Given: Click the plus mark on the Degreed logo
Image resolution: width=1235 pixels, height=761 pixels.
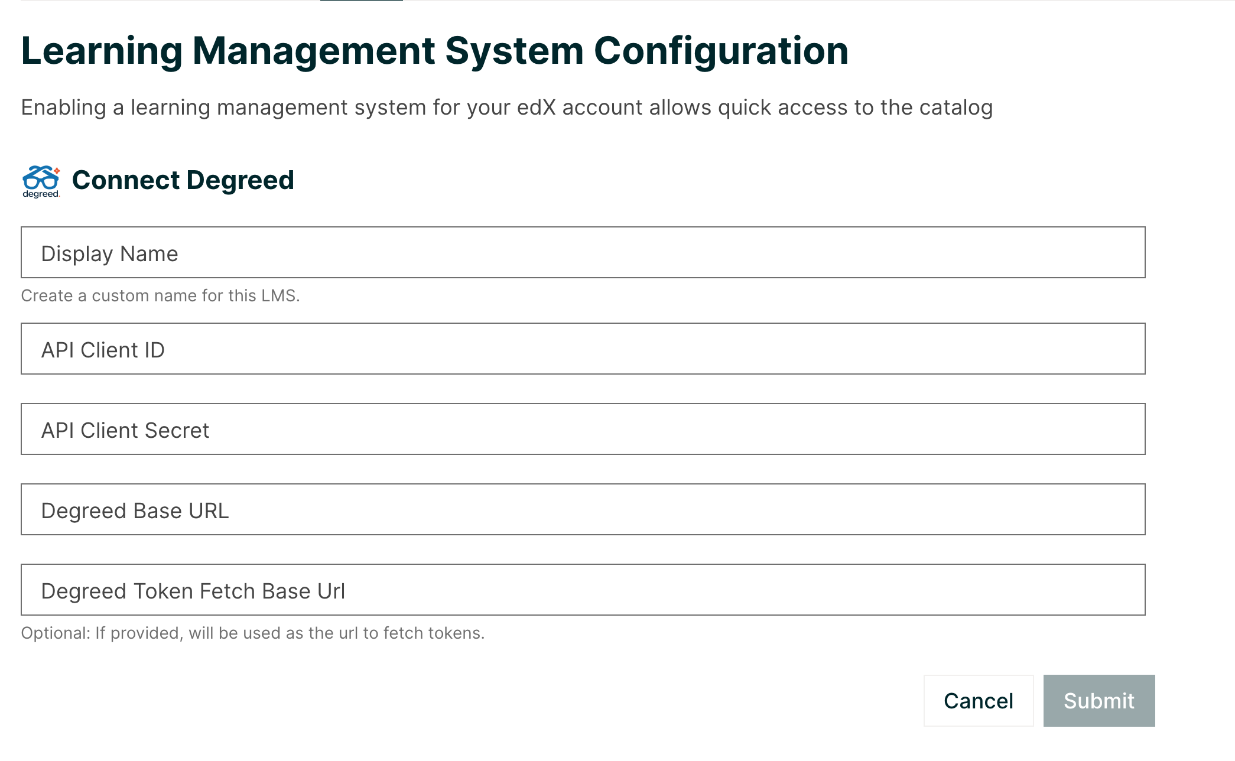Looking at the screenshot, I should coord(56,170).
